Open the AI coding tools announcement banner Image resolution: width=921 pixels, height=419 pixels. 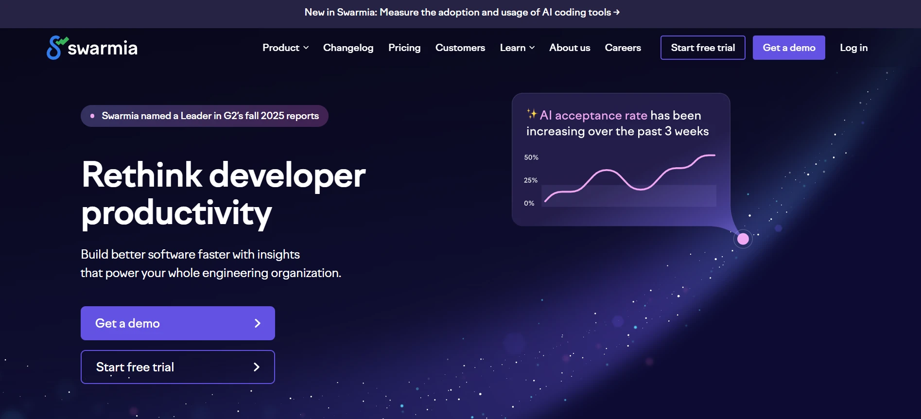462,12
